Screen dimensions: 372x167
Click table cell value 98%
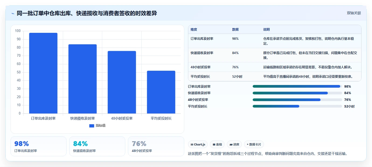235,39
